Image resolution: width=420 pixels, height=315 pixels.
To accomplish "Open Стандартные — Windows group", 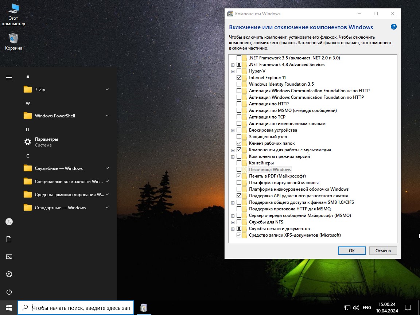I will 67,207.
